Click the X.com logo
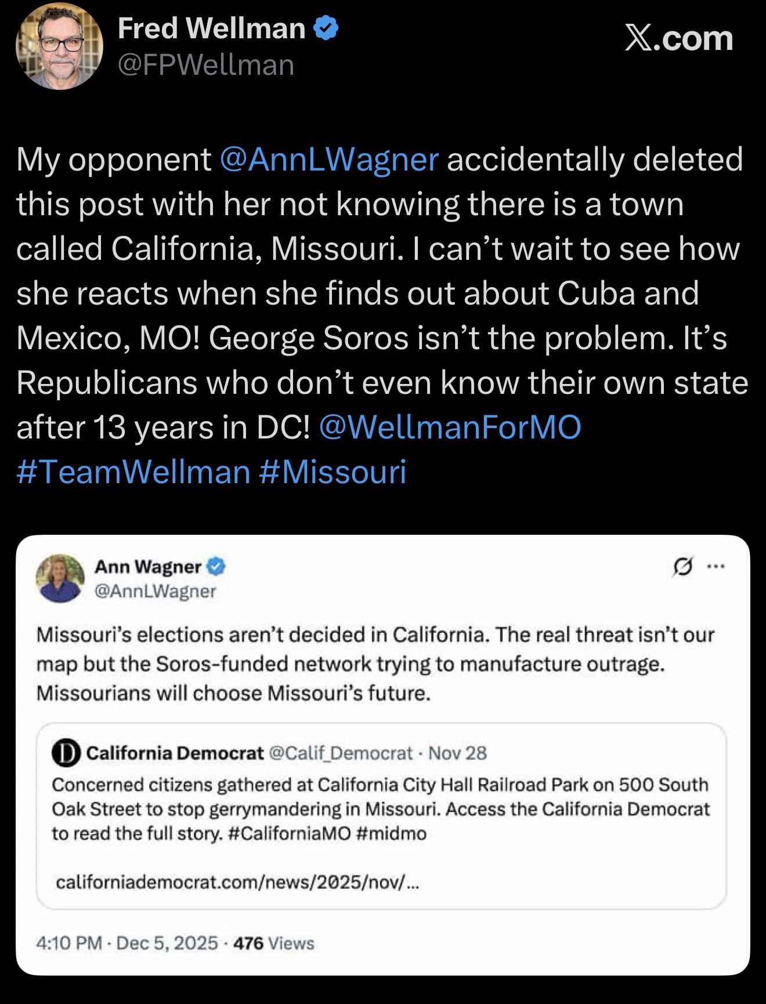 coord(678,39)
